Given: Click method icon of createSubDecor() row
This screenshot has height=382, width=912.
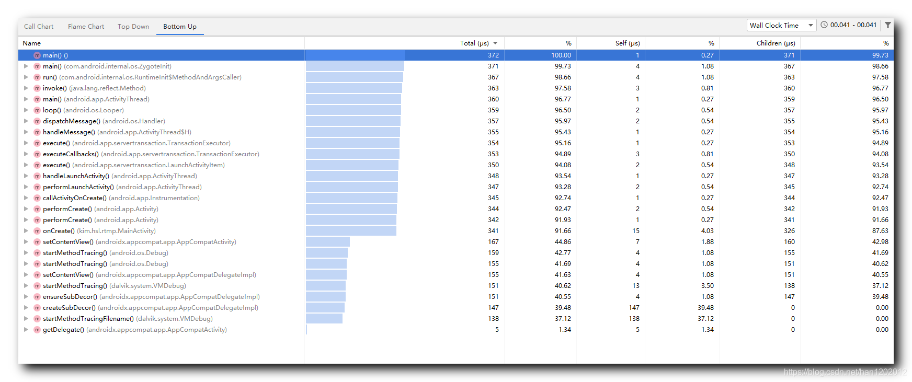Looking at the screenshot, I should (37, 308).
